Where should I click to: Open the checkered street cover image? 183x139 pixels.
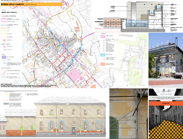[x=166, y=114]
